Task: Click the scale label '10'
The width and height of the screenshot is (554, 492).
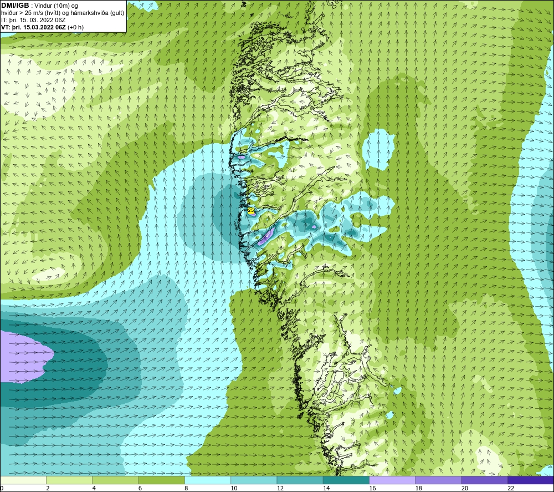Action: [234, 488]
